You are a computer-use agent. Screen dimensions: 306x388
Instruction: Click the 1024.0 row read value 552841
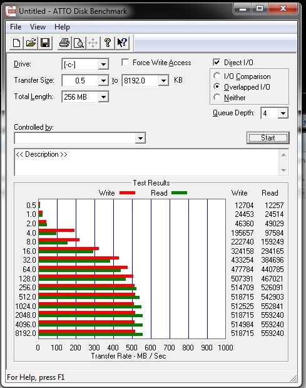(272, 306)
